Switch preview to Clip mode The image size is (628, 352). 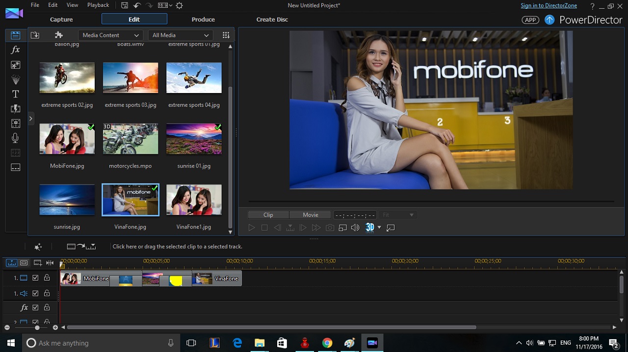click(x=268, y=215)
